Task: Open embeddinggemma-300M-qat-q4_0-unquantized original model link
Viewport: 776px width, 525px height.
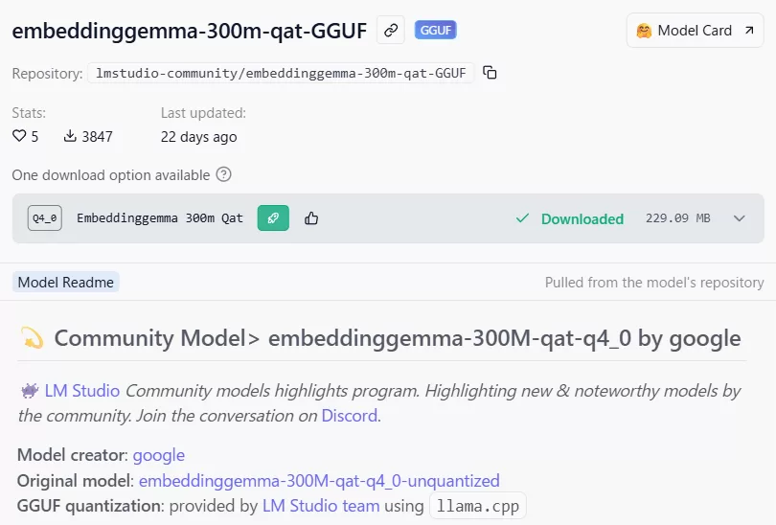Action: click(x=319, y=481)
